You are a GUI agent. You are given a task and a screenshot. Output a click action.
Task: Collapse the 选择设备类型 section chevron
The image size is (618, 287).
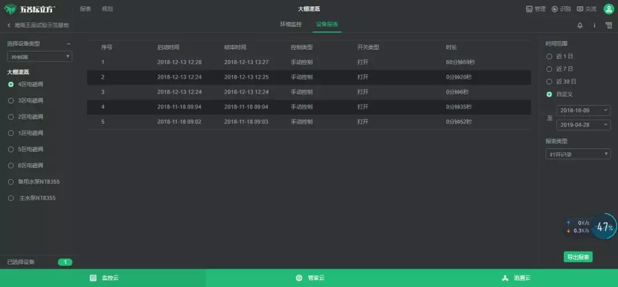[x=69, y=43]
